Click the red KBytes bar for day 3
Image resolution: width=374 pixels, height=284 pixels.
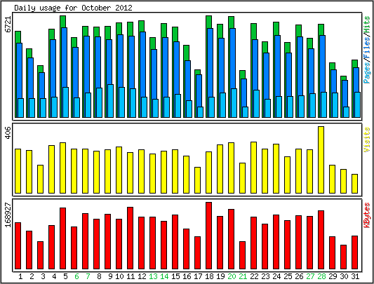40,255
